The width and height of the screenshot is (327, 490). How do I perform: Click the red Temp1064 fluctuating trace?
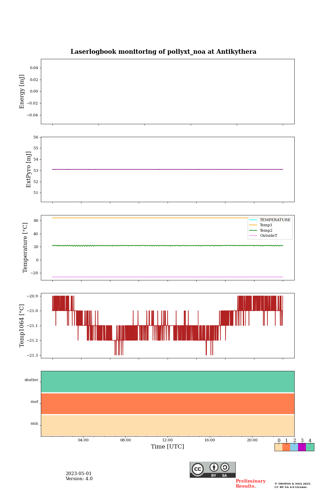click(168, 326)
